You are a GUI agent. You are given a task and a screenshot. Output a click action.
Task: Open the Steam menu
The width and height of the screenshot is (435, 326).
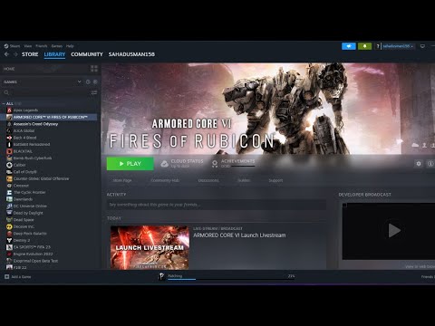[14, 46]
